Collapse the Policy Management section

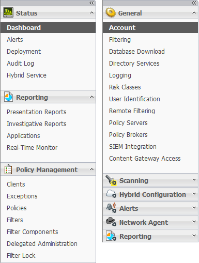(x=91, y=169)
